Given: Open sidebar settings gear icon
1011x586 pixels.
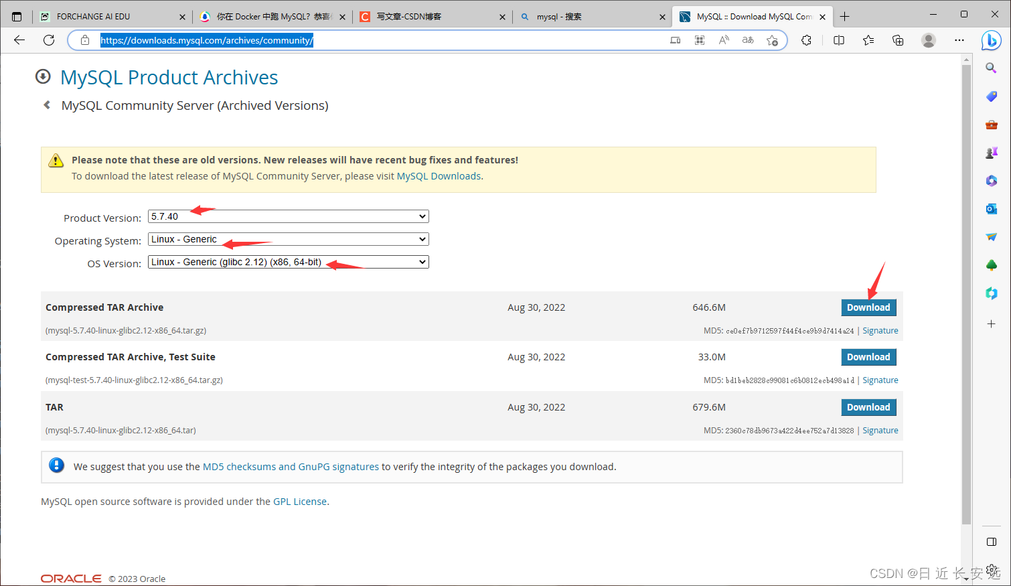Looking at the screenshot, I should [x=992, y=569].
